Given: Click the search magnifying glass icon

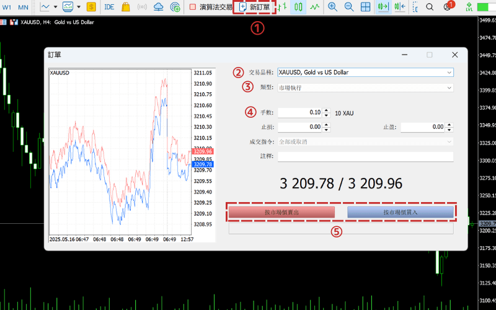Looking at the screenshot, I should pyautogui.click(x=430, y=7).
